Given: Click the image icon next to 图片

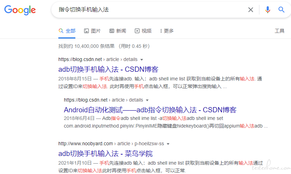Looking at the screenshot, I should pyautogui.click(x=86, y=31).
